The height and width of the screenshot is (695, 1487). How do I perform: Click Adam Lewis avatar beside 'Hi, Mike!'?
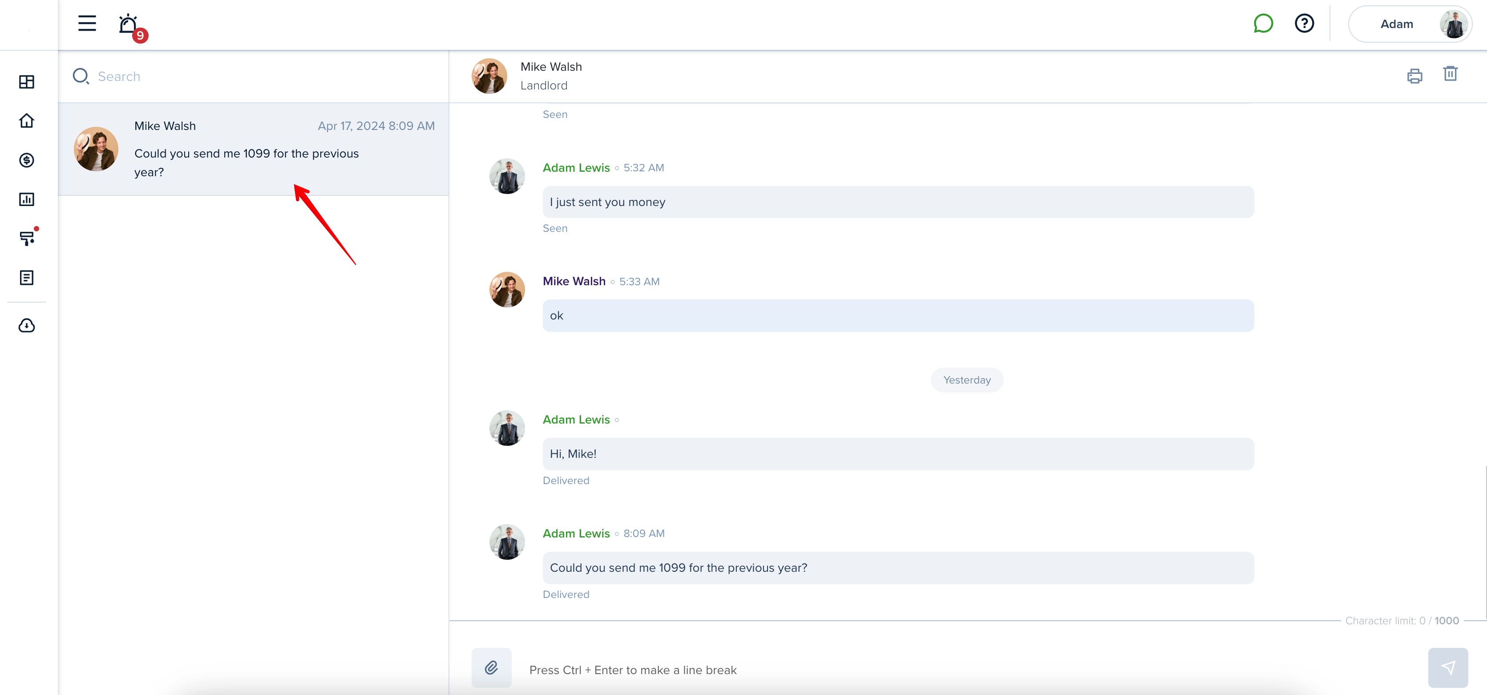click(x=507, y=428)
